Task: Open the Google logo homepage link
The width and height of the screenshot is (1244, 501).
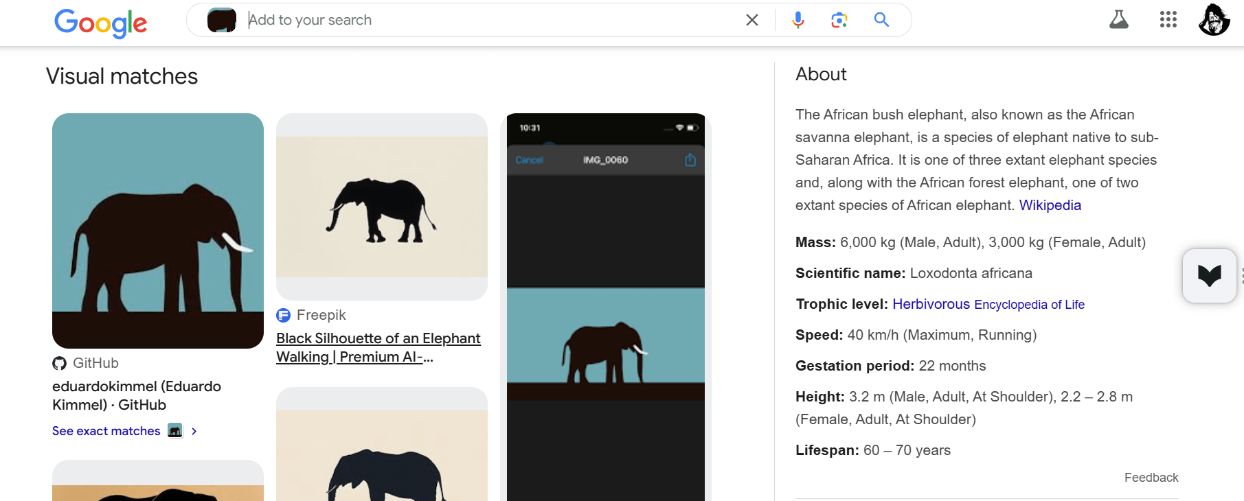Action: coord(101,22)
